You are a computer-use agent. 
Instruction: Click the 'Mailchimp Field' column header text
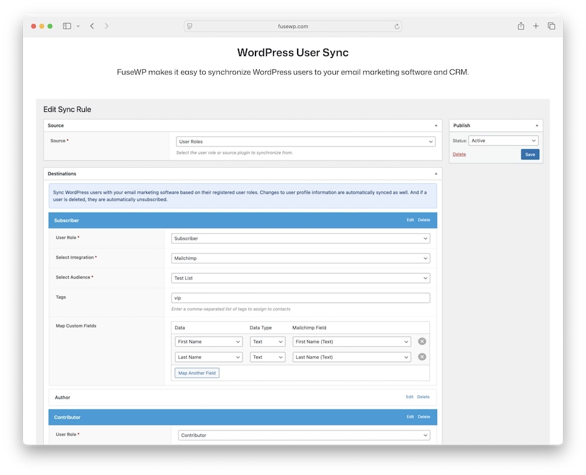tap(309, 327)
